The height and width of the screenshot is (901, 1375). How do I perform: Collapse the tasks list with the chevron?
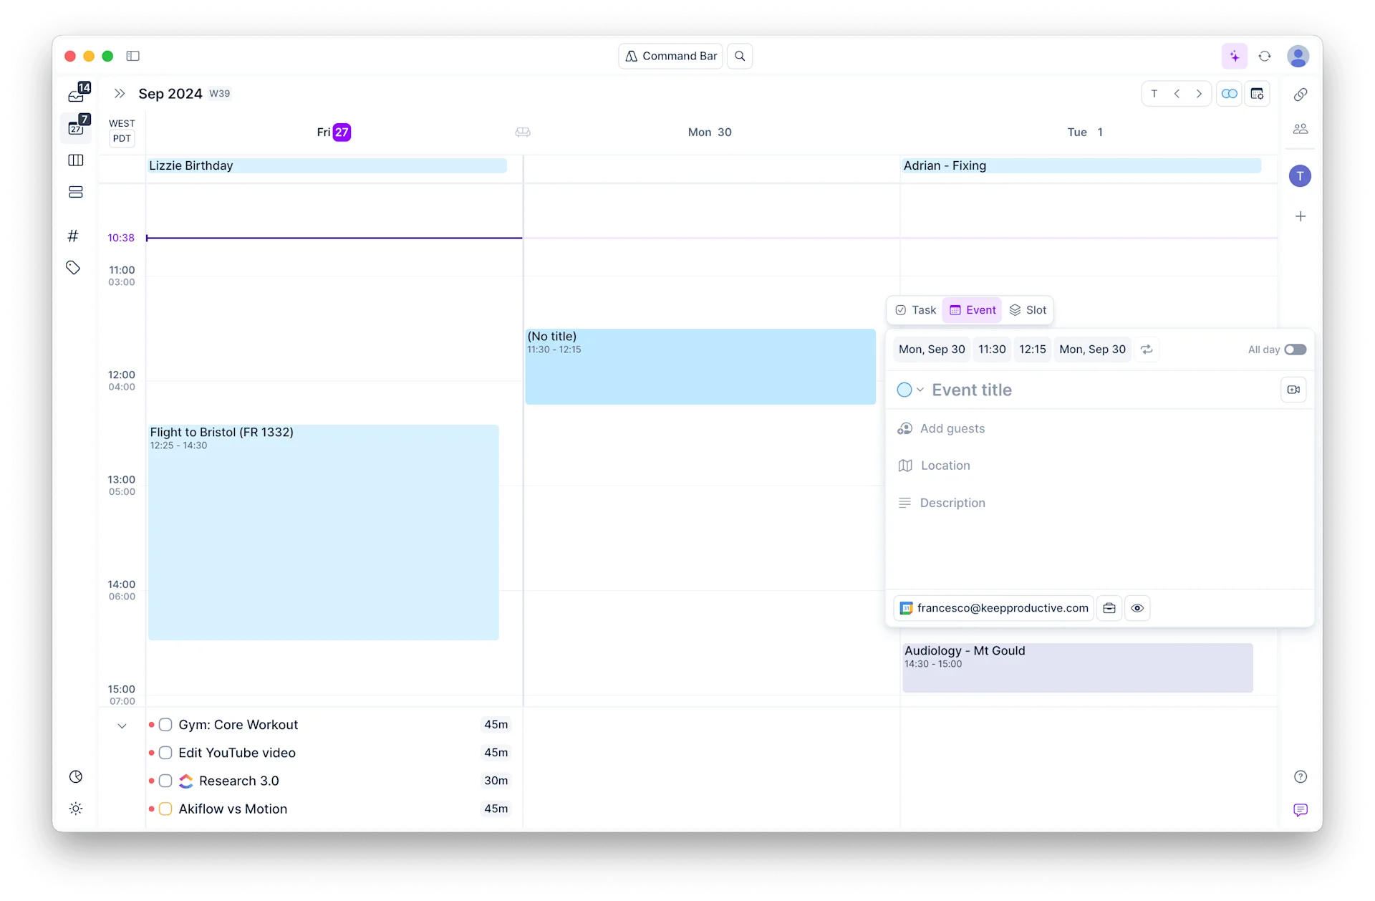tap(122, 726)
